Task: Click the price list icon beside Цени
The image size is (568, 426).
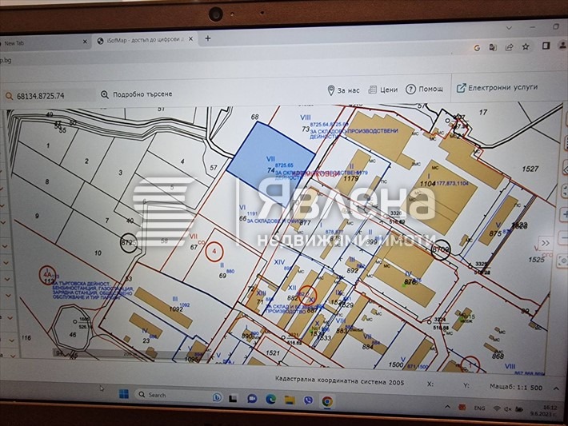Action: click(x=372, y=90)
